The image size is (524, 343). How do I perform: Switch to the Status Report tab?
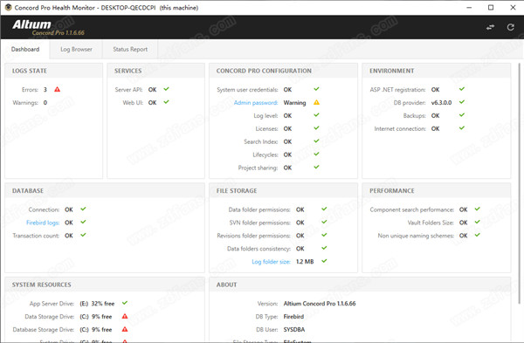(x=130, y=49)
